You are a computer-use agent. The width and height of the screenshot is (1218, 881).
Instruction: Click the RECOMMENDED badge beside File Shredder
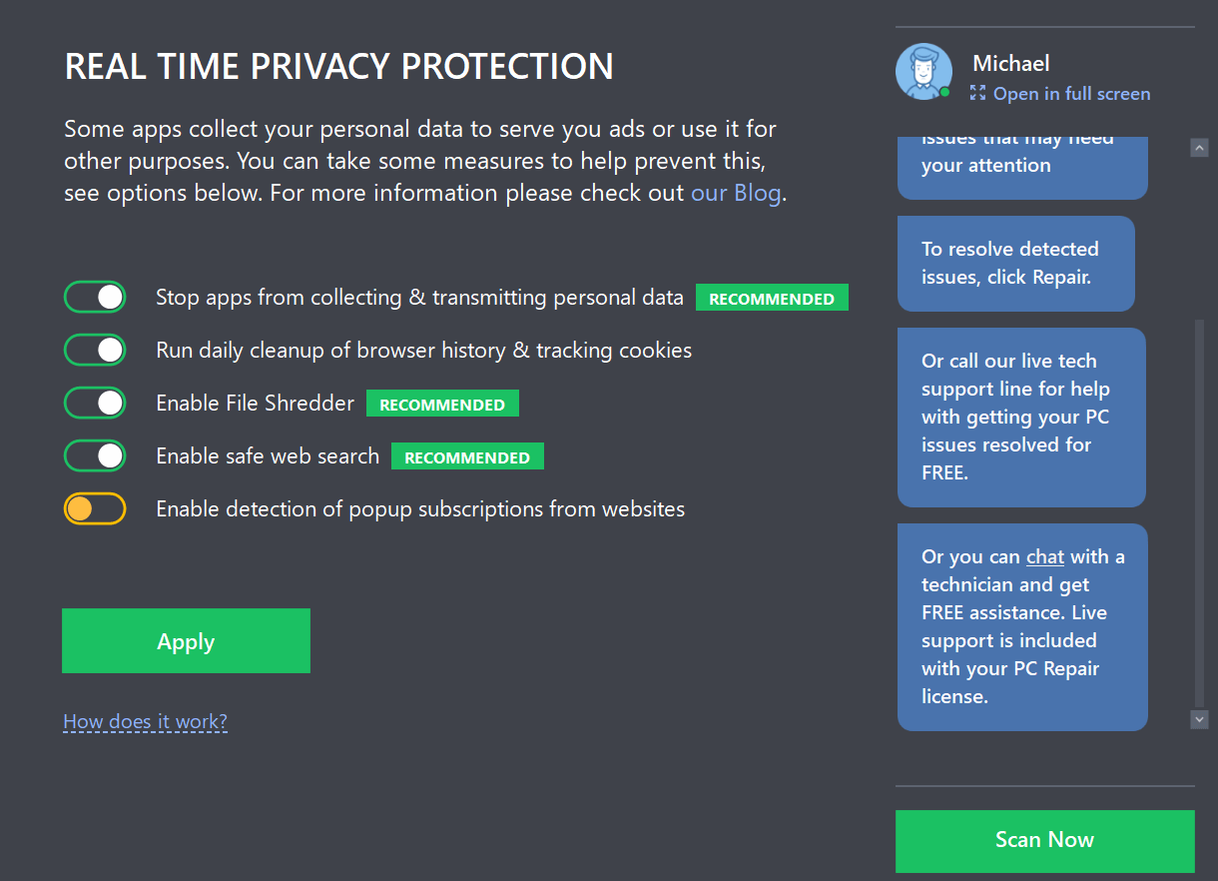(442, 404)
